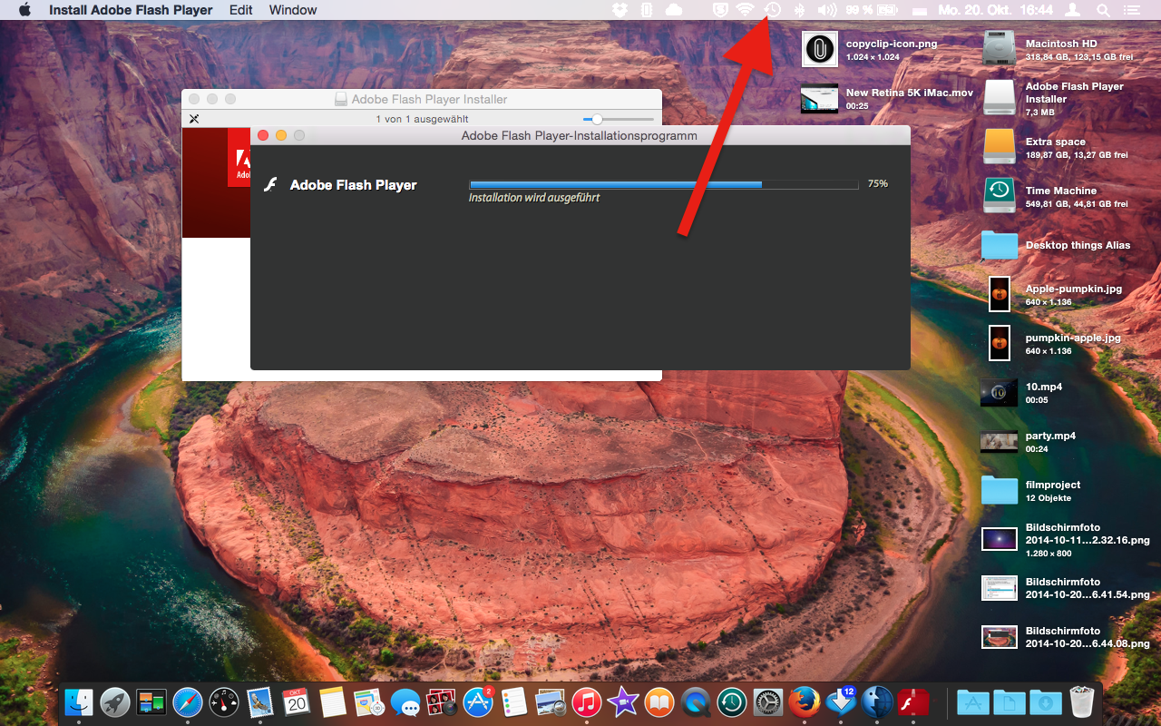Select Bildschirmfoto ending 6.41.54.png
The width and height of the screenshot is (1161, 726).
point(1000,588)
